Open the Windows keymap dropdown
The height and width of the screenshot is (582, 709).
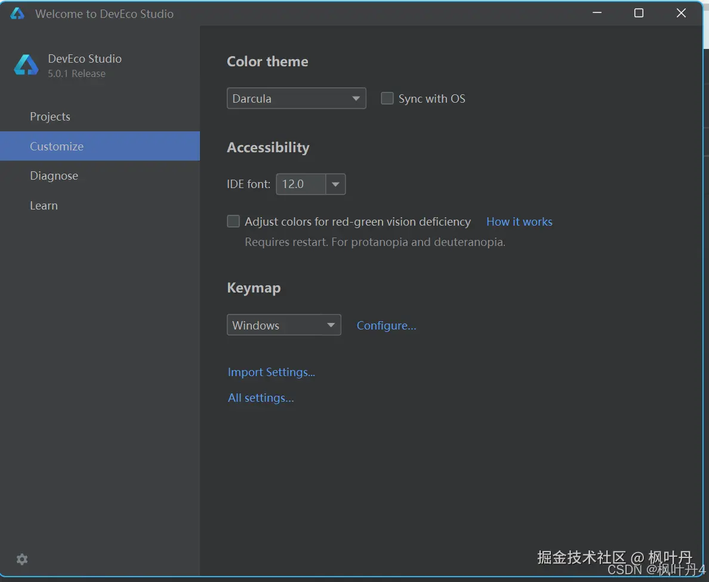[284, 325]
